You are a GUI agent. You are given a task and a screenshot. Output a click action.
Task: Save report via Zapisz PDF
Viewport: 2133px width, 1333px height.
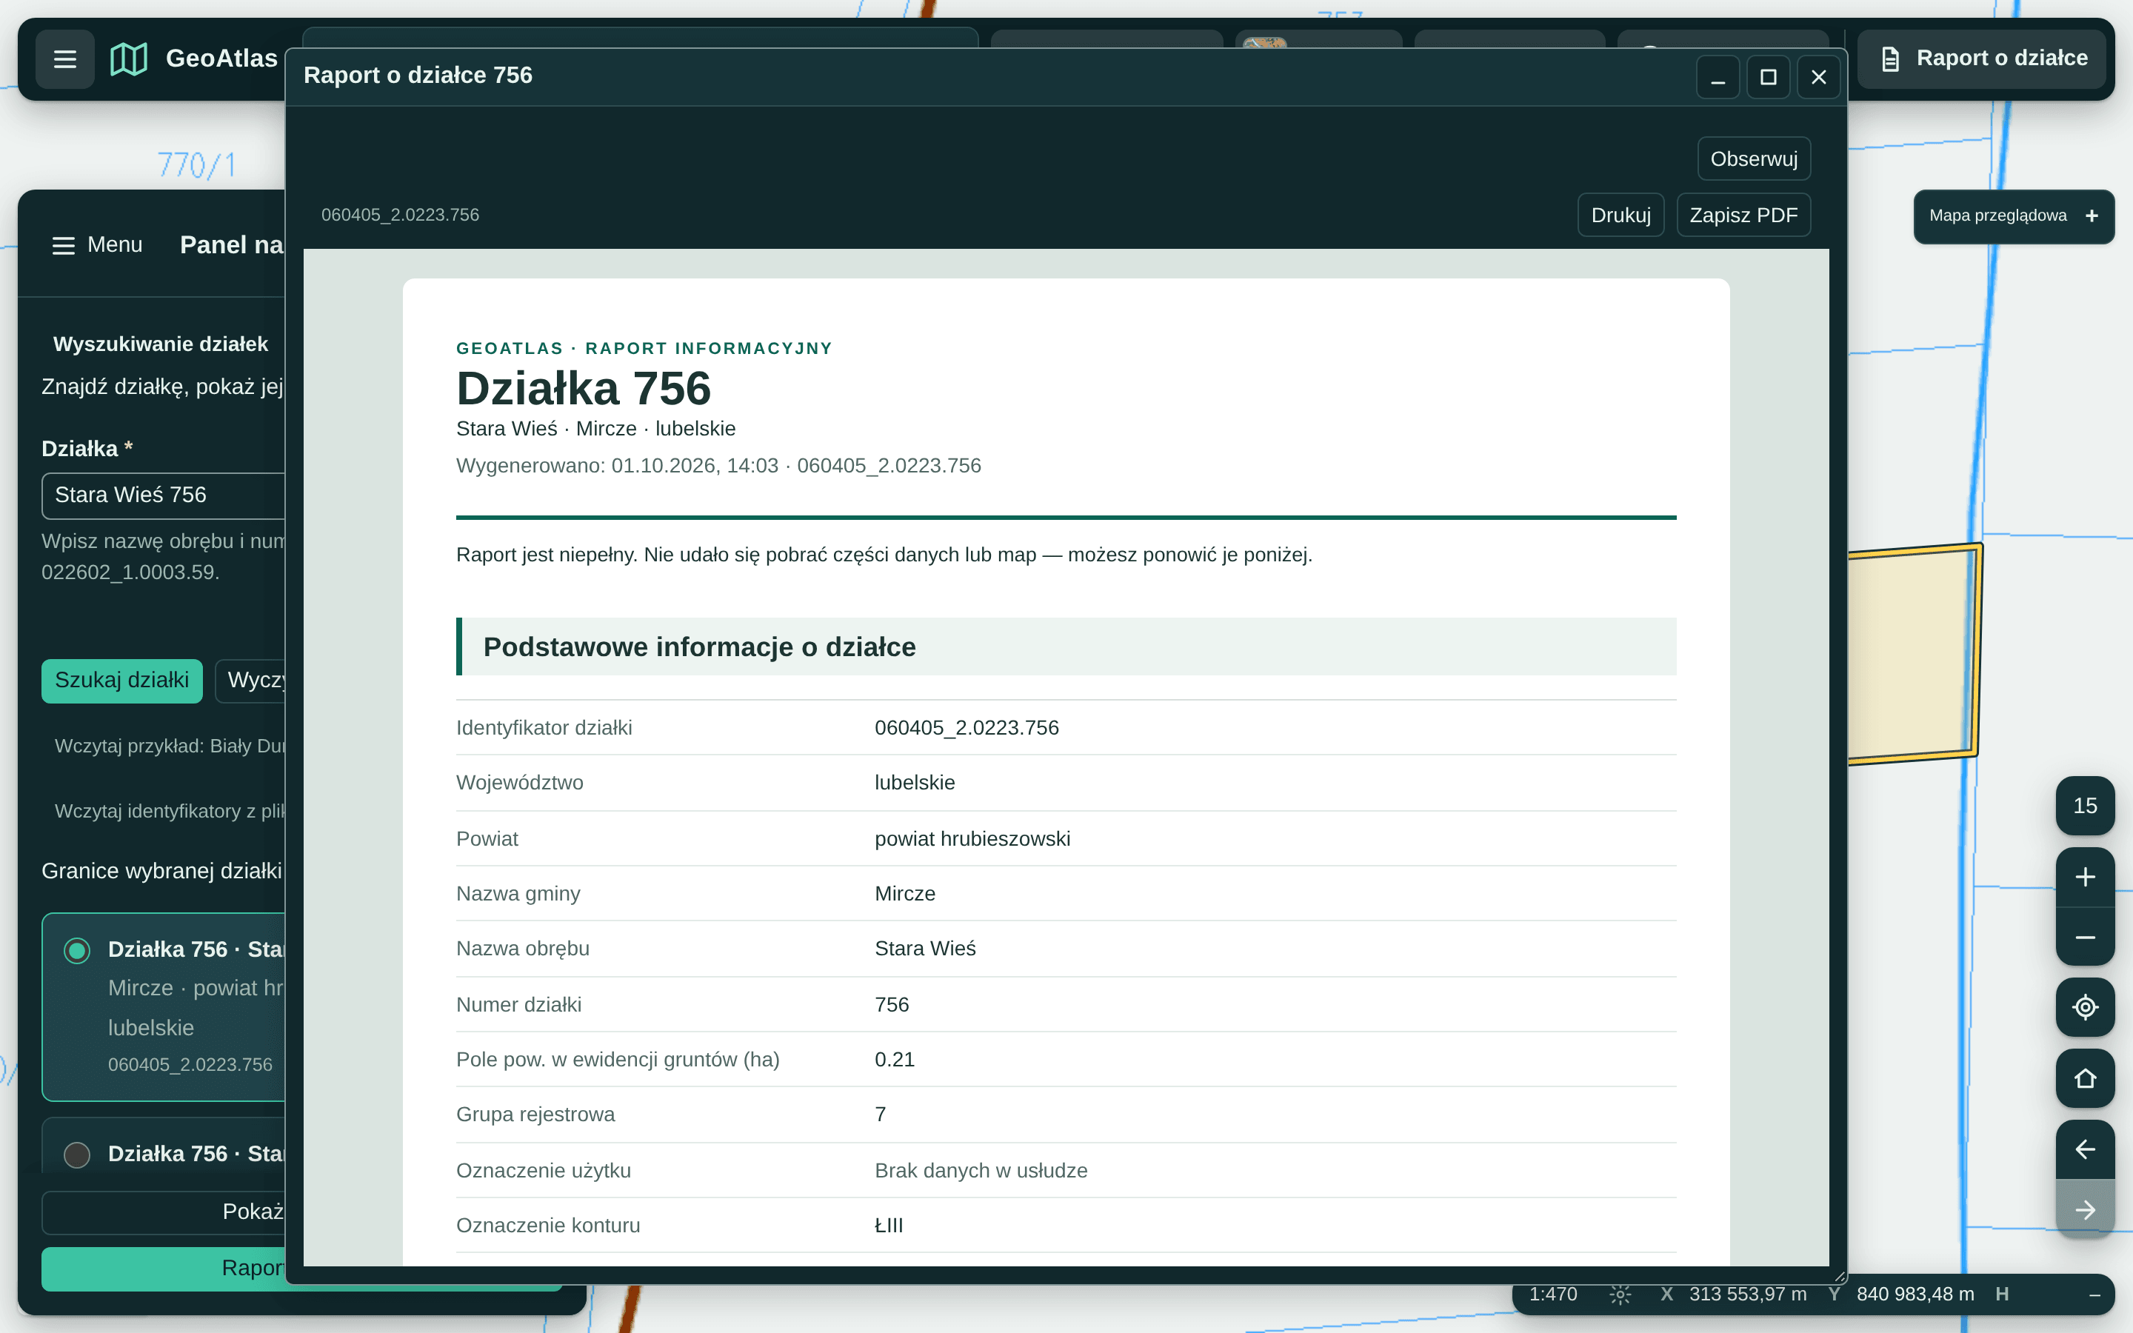(1743, 215)
